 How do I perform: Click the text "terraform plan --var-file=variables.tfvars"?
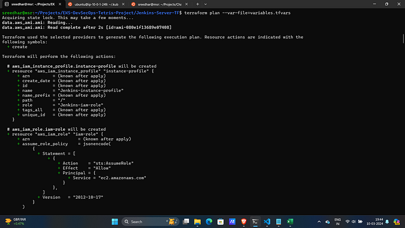click(237, 13)
